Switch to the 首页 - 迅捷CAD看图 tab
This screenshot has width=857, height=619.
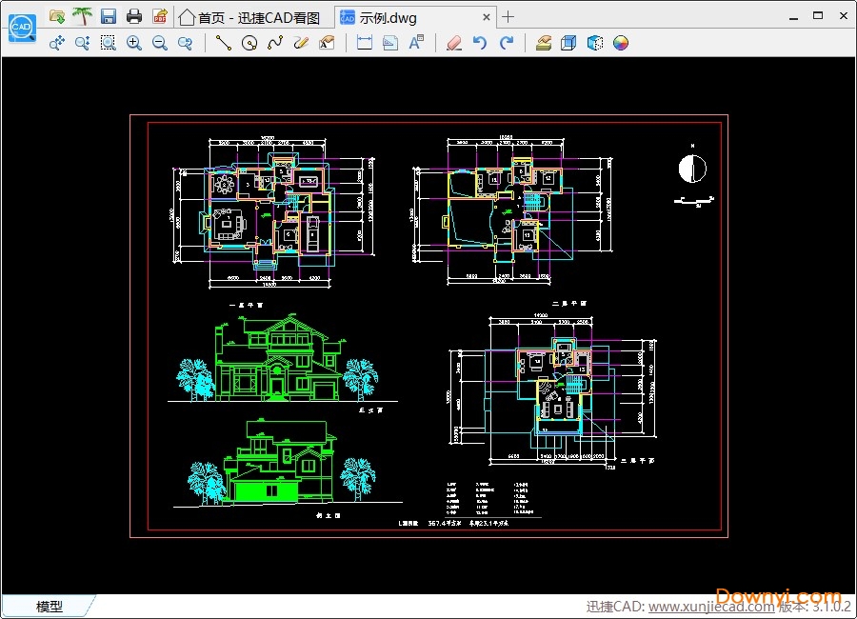[x=249, y=17]
